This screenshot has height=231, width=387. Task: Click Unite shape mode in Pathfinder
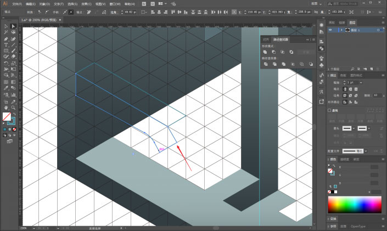(265, 52)
